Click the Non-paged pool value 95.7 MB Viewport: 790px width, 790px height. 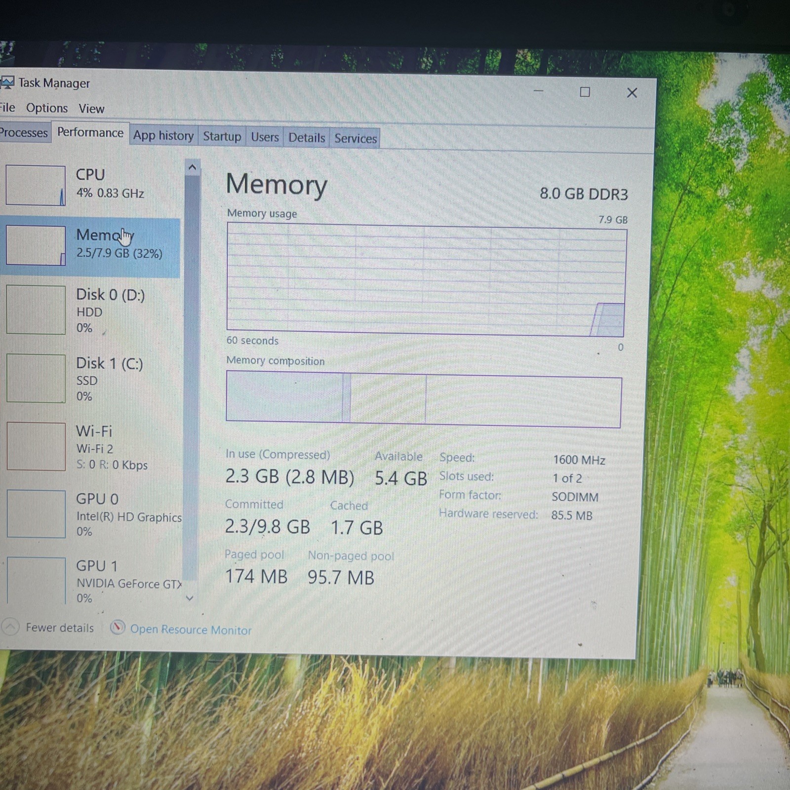tap(341, 577)
